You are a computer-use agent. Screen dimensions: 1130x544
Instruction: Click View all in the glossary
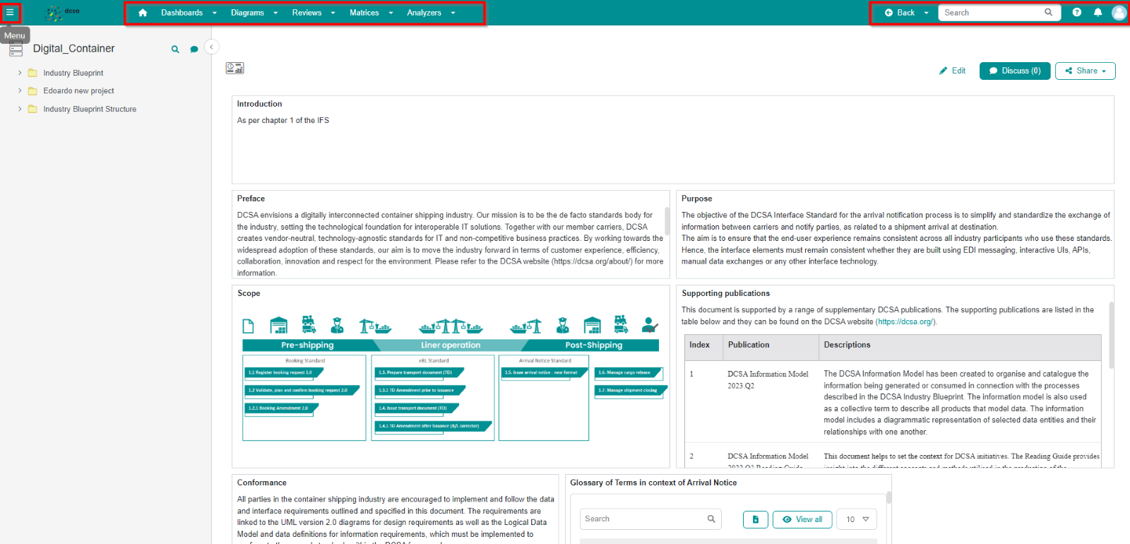[802, 519]
